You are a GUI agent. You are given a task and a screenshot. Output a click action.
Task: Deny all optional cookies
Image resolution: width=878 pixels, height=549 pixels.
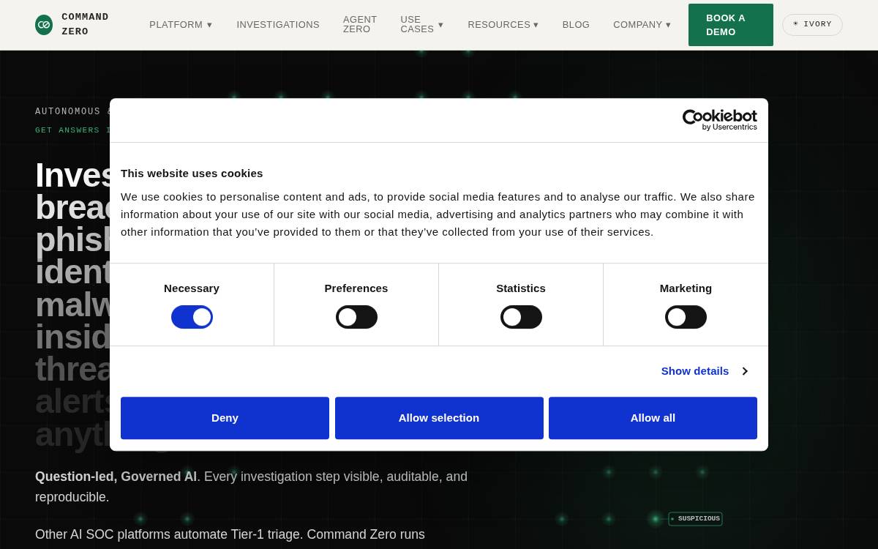tap(225, 418)
